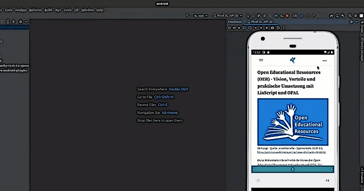Go to previous slide arrow in phone app
The image size is (364, 191).
pos(254,169)
